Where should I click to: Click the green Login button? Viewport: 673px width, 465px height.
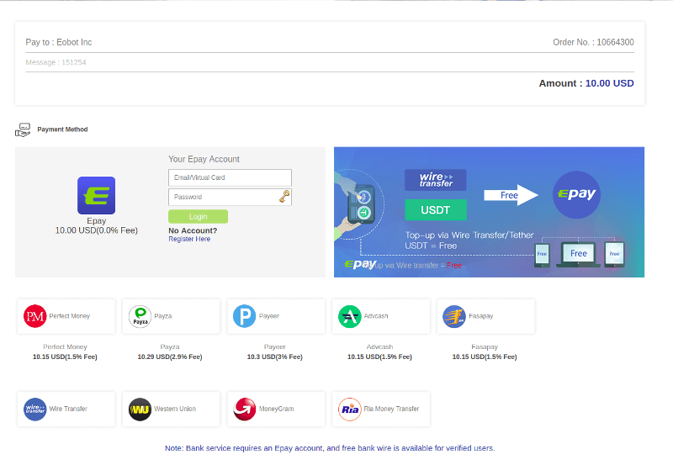198,217
